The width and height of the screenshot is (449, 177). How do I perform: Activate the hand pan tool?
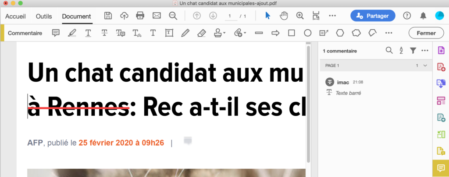(x=284, y=16)
